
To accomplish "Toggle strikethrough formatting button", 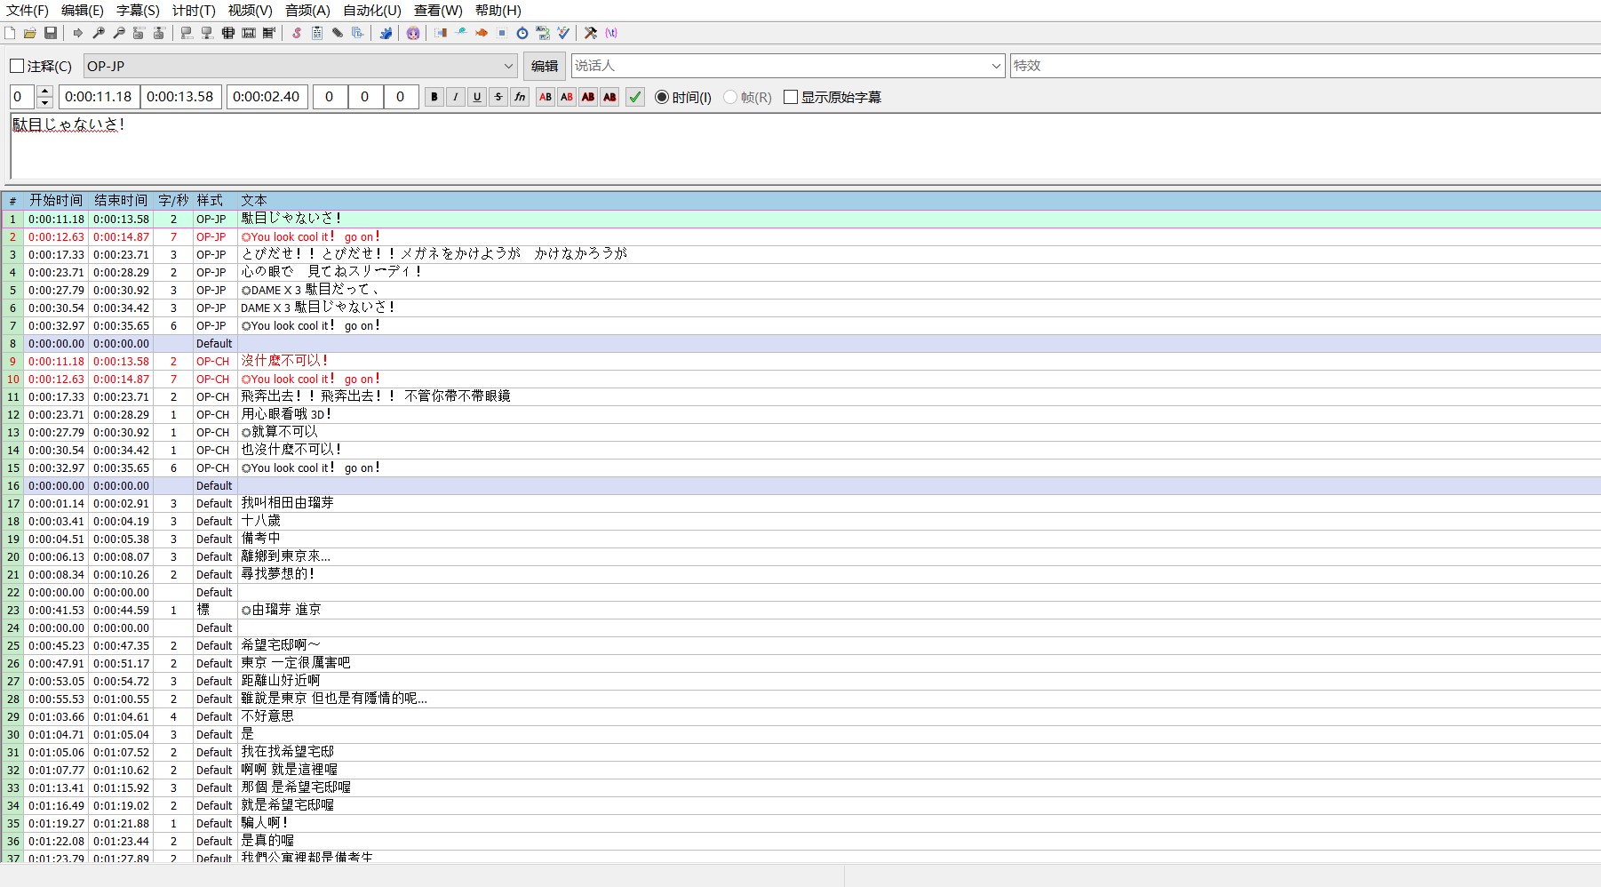I will 498,97.
